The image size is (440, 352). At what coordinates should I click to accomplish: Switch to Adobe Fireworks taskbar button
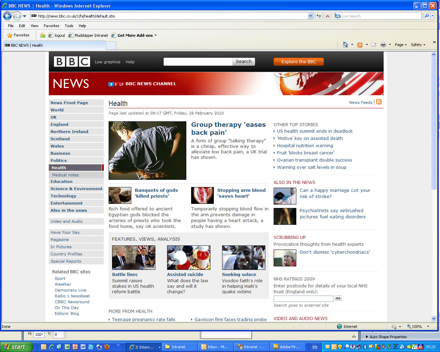click(287, 347)
